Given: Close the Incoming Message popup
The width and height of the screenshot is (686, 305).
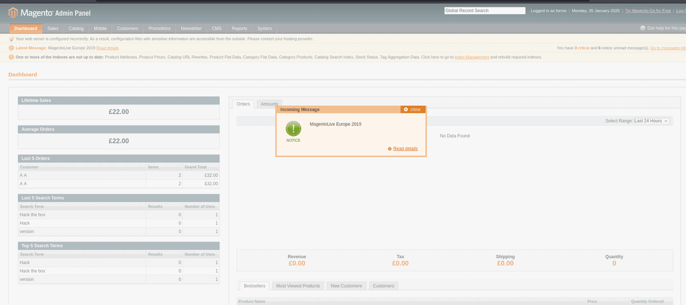Looking at the screenshot, I should [412, 109].
